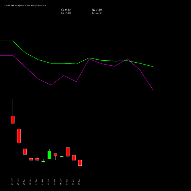Click the '07 Jan' date axis label
The width and height of the screenshot is (191, 191).
click(x=67, y=182)
